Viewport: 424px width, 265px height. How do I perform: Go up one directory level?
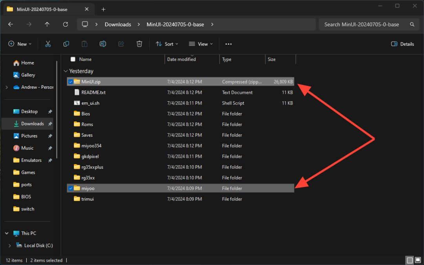pos(47,24)
